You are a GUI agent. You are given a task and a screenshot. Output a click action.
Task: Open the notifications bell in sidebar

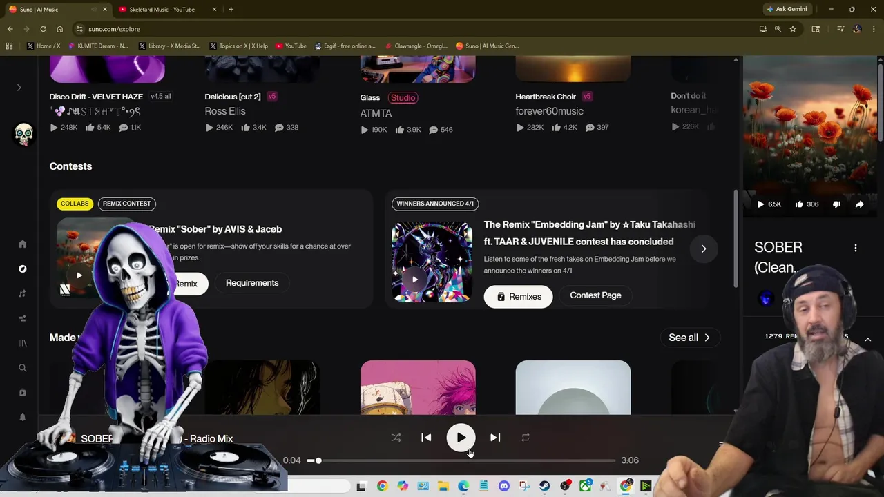click(x=22, y=417)
